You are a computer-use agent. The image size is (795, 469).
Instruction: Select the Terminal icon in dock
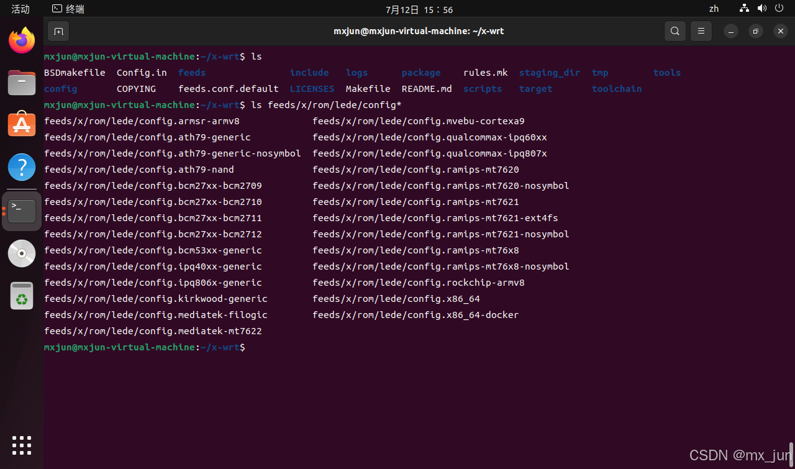(22, 211)
